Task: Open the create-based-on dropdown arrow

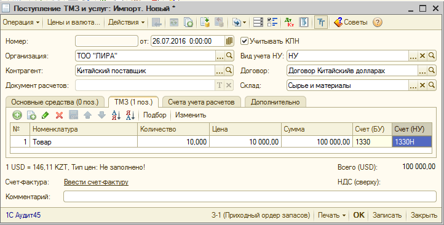Action: pos(244,22)
